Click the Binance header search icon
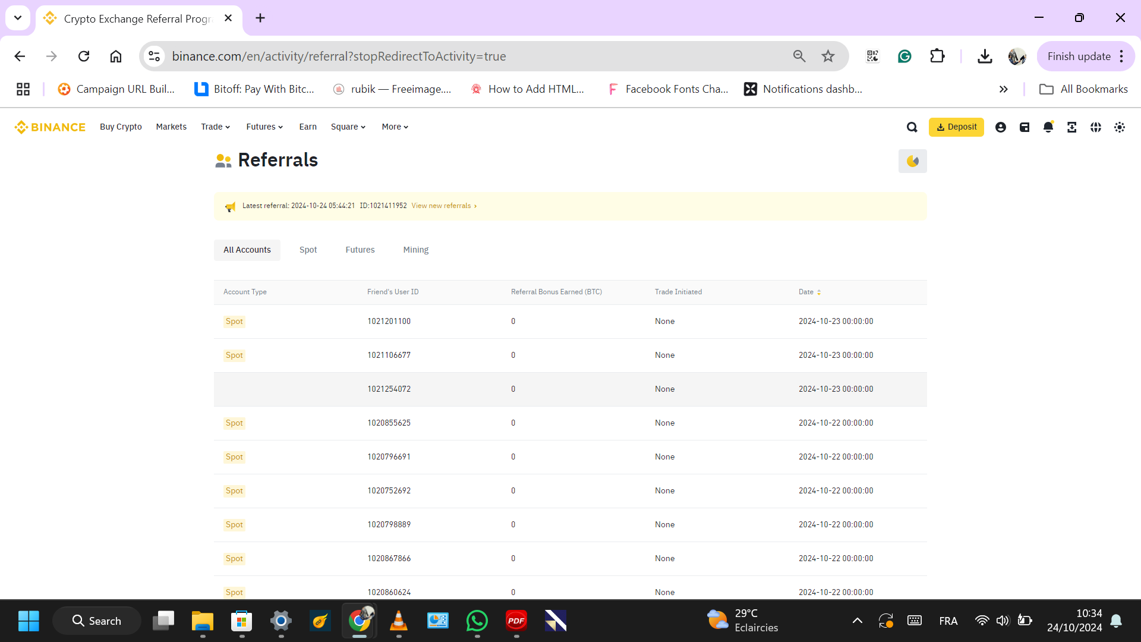The height and width of the screenshot is (642, 1141). tap(912, 127)
